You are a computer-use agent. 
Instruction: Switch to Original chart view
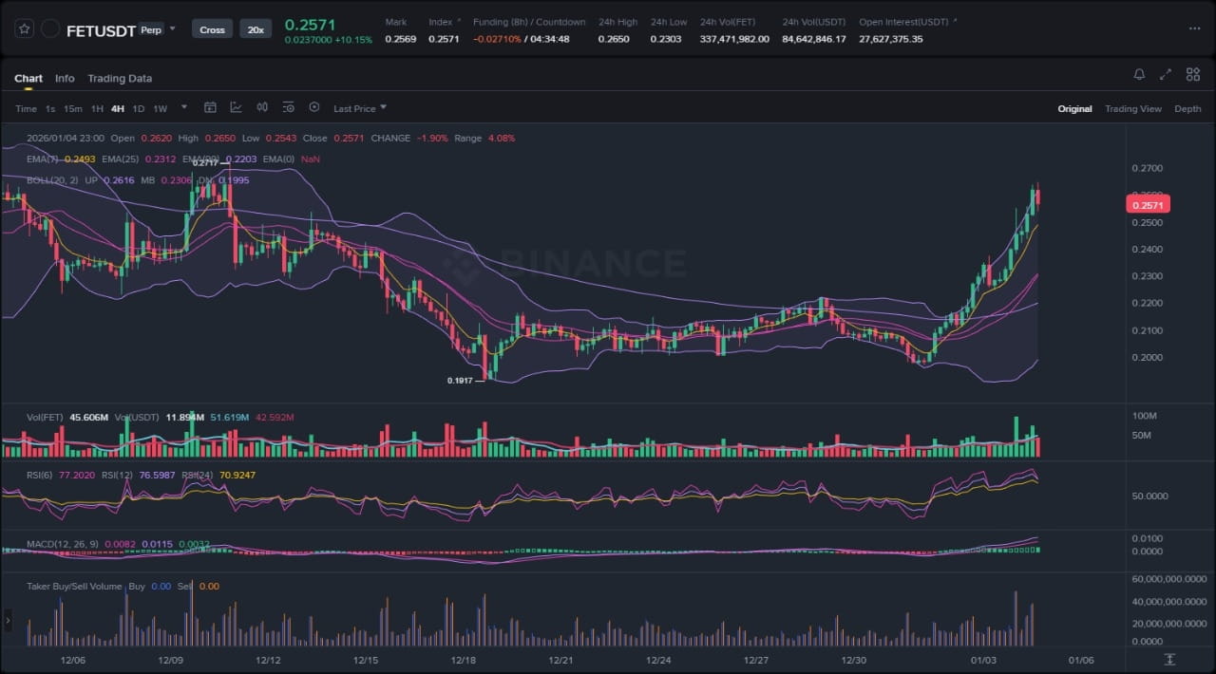coord(1074,108)
